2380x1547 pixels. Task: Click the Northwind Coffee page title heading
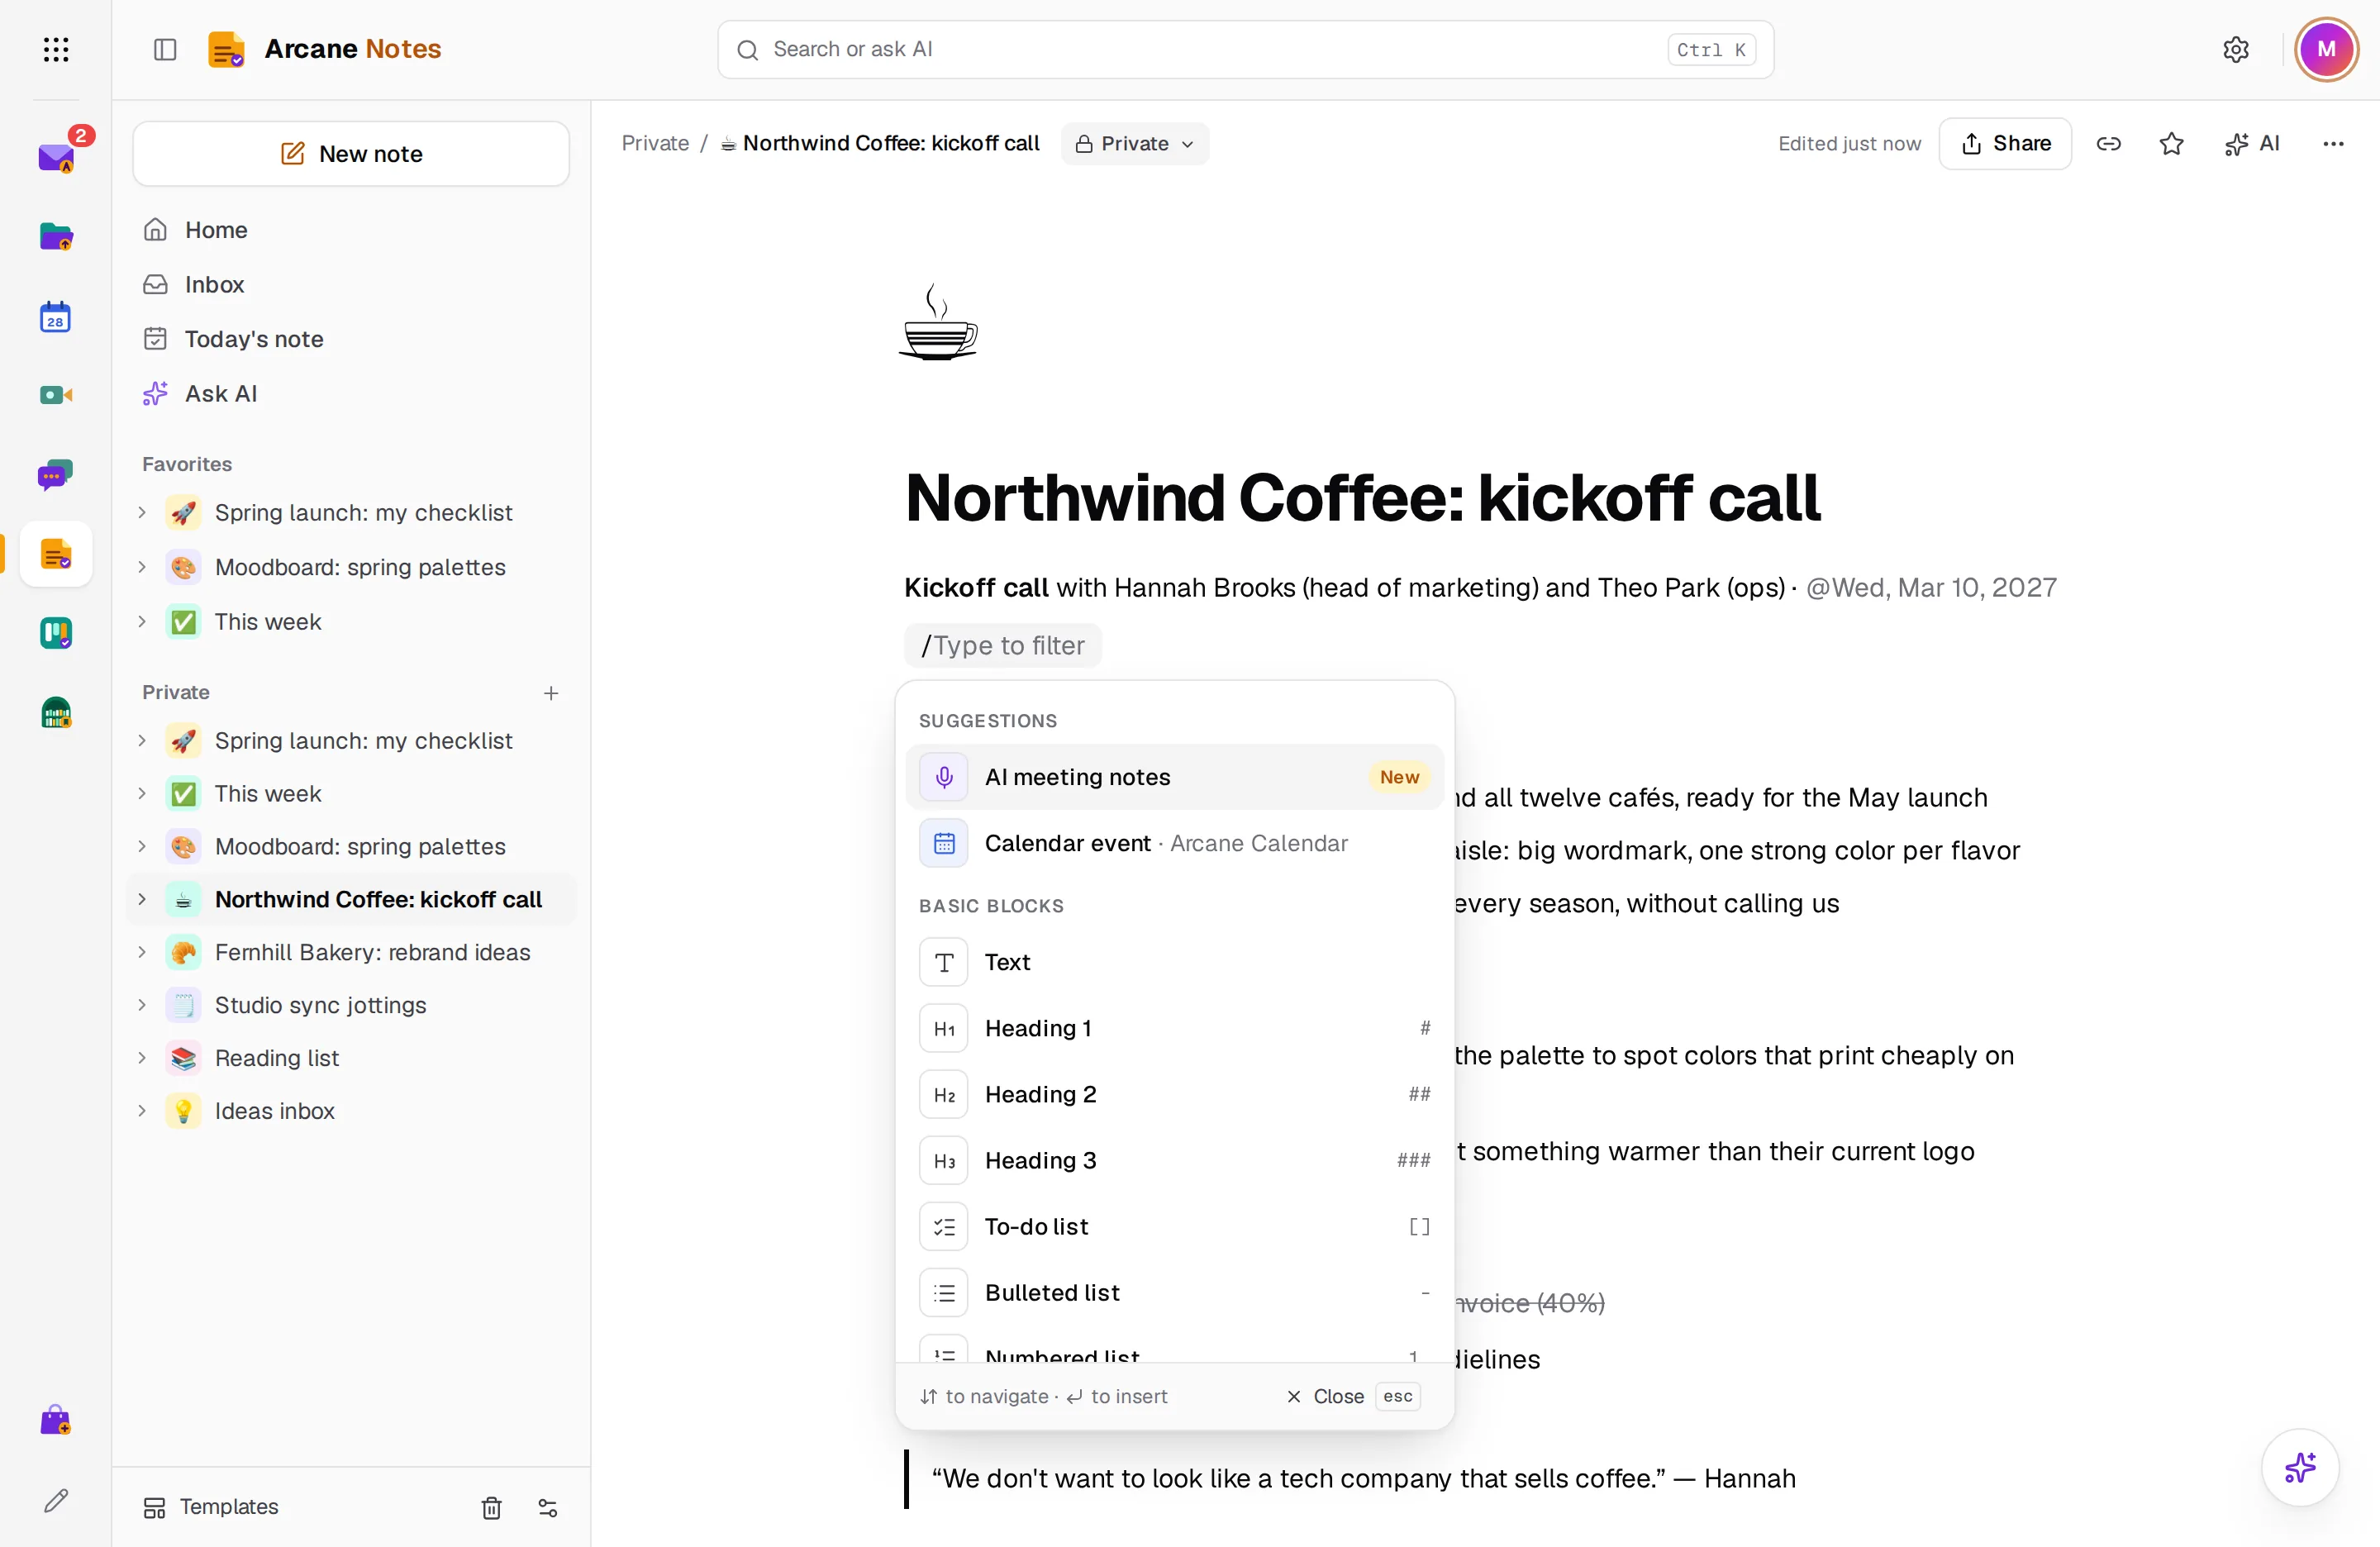(x=1362, y=497)
